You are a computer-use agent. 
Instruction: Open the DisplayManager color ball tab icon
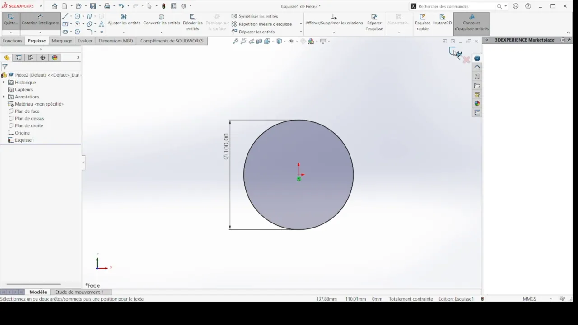tap(55, 58)
